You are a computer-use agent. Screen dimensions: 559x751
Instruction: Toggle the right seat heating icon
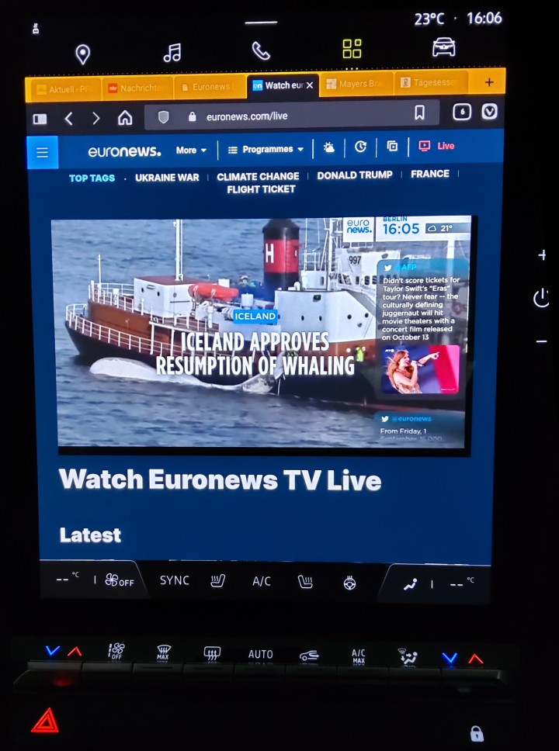coord(305,582)
